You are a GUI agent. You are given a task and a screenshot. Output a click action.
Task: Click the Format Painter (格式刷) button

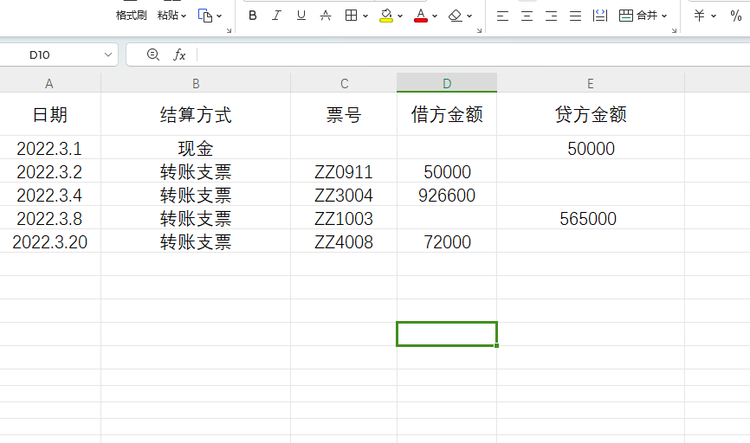point(131,16)
